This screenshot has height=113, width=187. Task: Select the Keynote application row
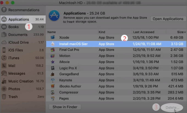tap(116, 80)
